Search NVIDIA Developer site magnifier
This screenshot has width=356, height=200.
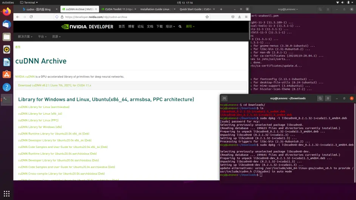pyautogui.click(x=180, y=26)
